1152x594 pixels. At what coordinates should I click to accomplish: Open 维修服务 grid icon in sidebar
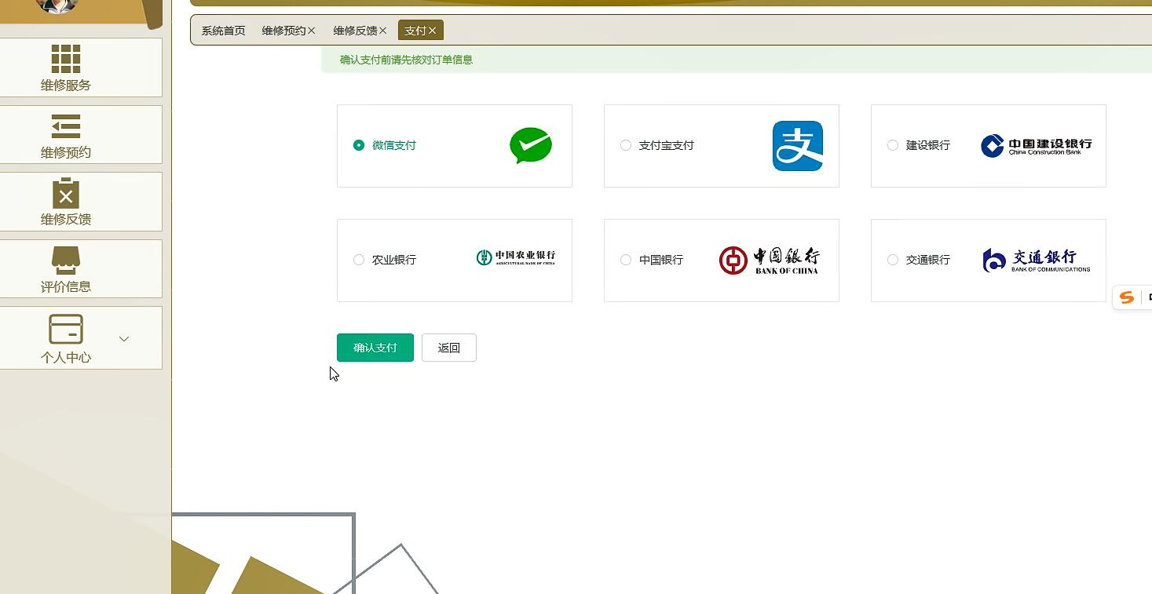coord(66,59)
